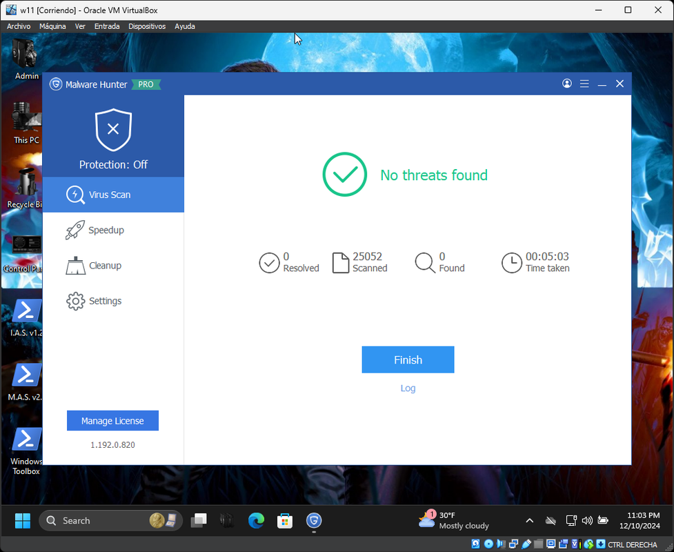Click the green No threats found checkmark
The image size is (674, 552).
[x=345, y=175]
